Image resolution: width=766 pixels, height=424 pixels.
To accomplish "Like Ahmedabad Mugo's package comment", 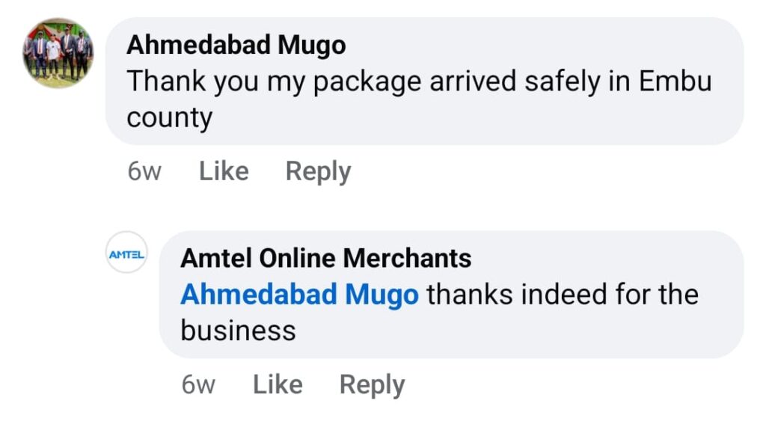I will tap(224, 171).
